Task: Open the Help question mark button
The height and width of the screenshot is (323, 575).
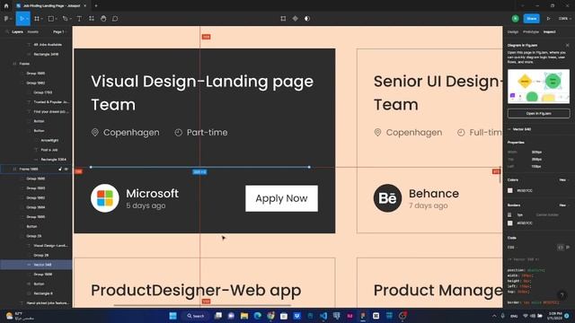Action: pyautogui.click(x=562, y=295)
